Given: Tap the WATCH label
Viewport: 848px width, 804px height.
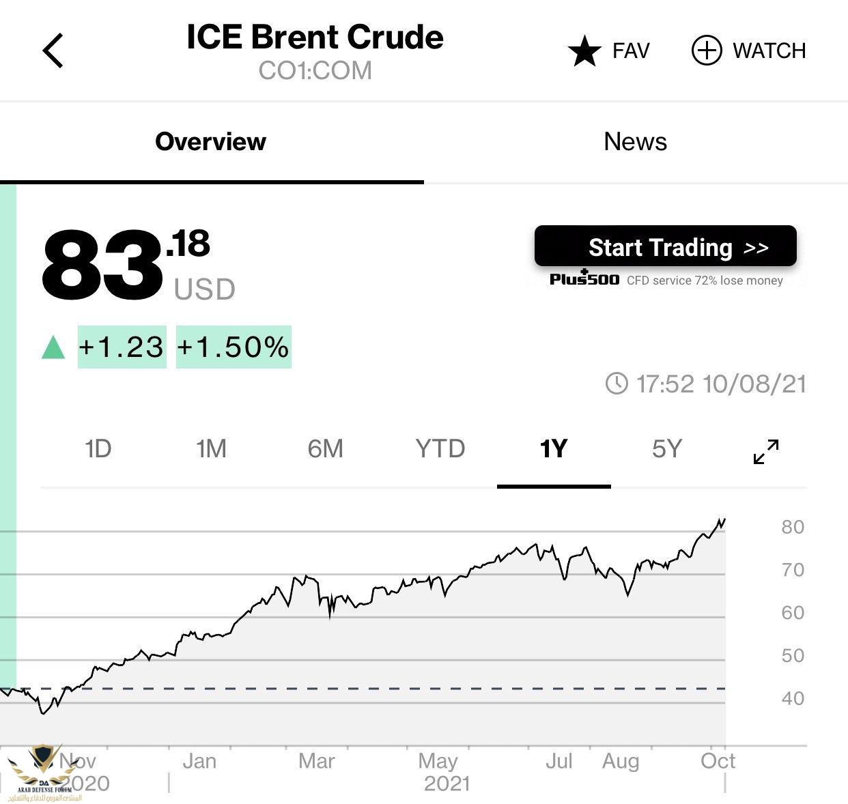Looking at the screenshot, I should pos(769,51).
